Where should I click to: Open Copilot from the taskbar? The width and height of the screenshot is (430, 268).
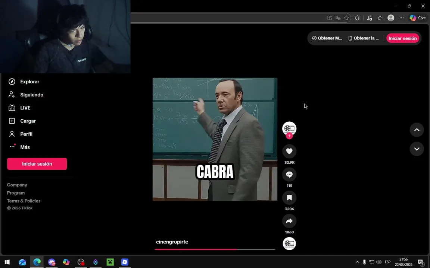point(66,262)
